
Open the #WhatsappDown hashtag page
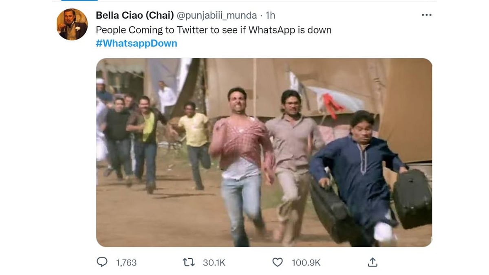[136, 43]
